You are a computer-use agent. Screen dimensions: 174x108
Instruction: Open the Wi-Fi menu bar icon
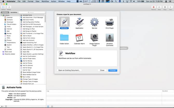(131, 1)
